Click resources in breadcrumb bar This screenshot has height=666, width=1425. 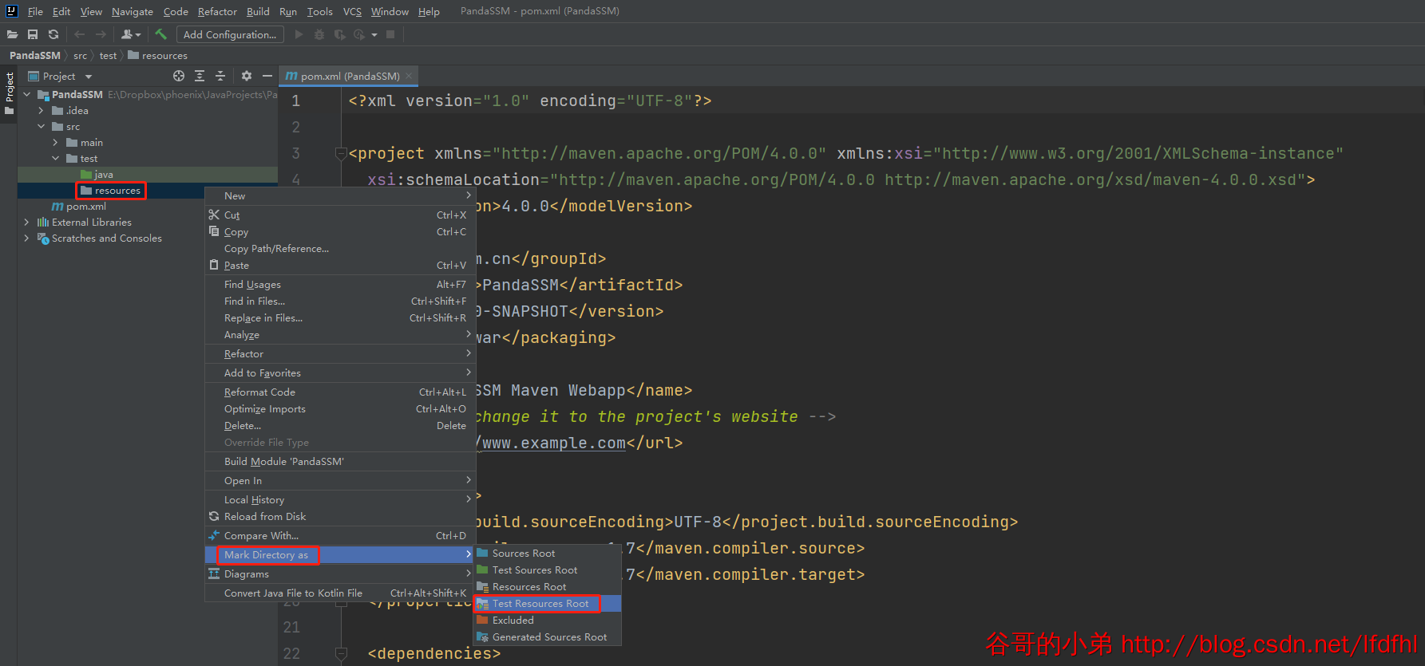pyautogui.click(x=158, y=55)
